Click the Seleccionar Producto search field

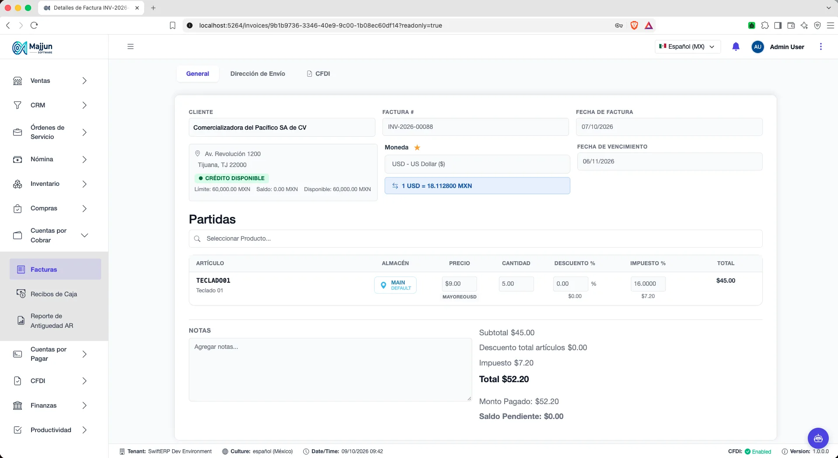[475, 238]
